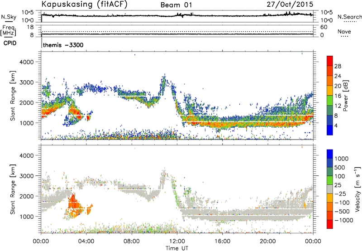Click the '20:00' time axis tick
The height and width of the screenshot is (251, 362).
(267, 241)
